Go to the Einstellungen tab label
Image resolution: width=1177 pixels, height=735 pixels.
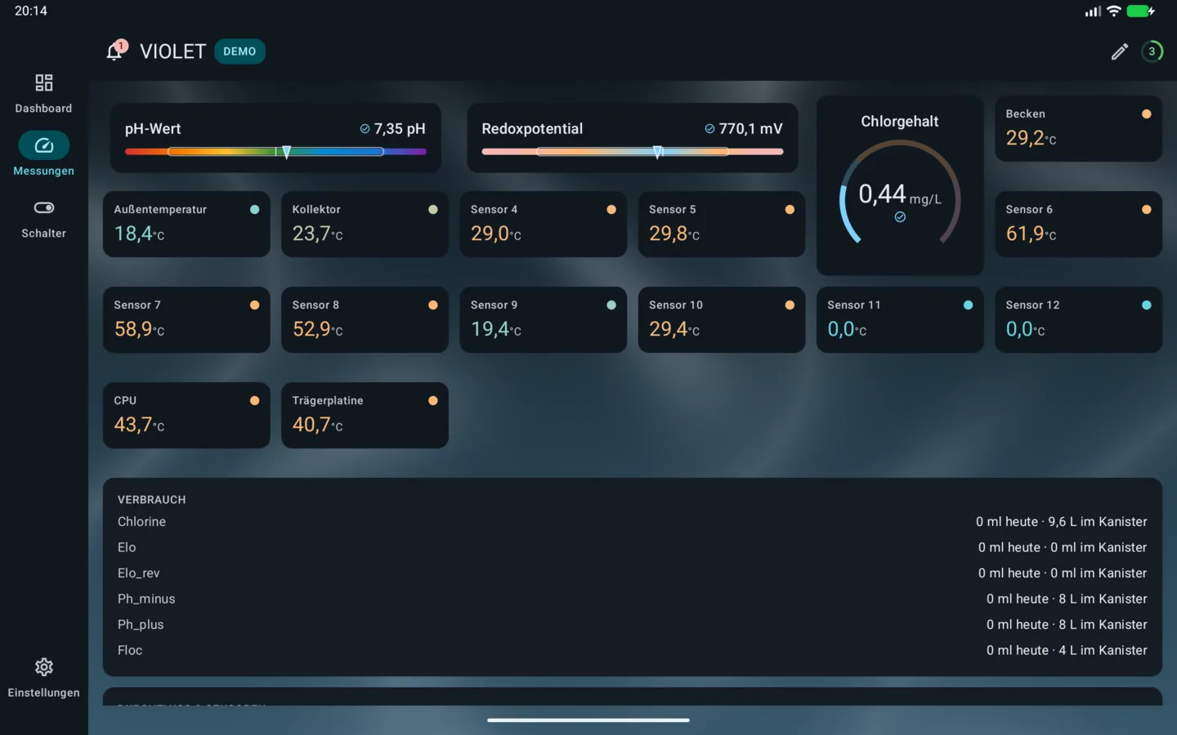(43, 693)
